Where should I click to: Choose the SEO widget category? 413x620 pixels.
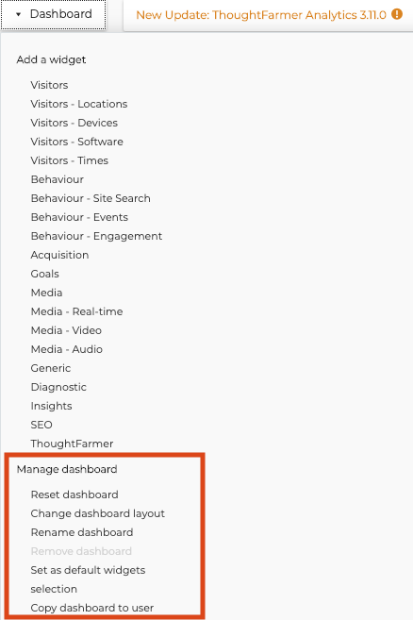pyautogui.click(x=41, y=425)
